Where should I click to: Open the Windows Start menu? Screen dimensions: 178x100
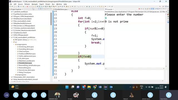click(67, 87)
